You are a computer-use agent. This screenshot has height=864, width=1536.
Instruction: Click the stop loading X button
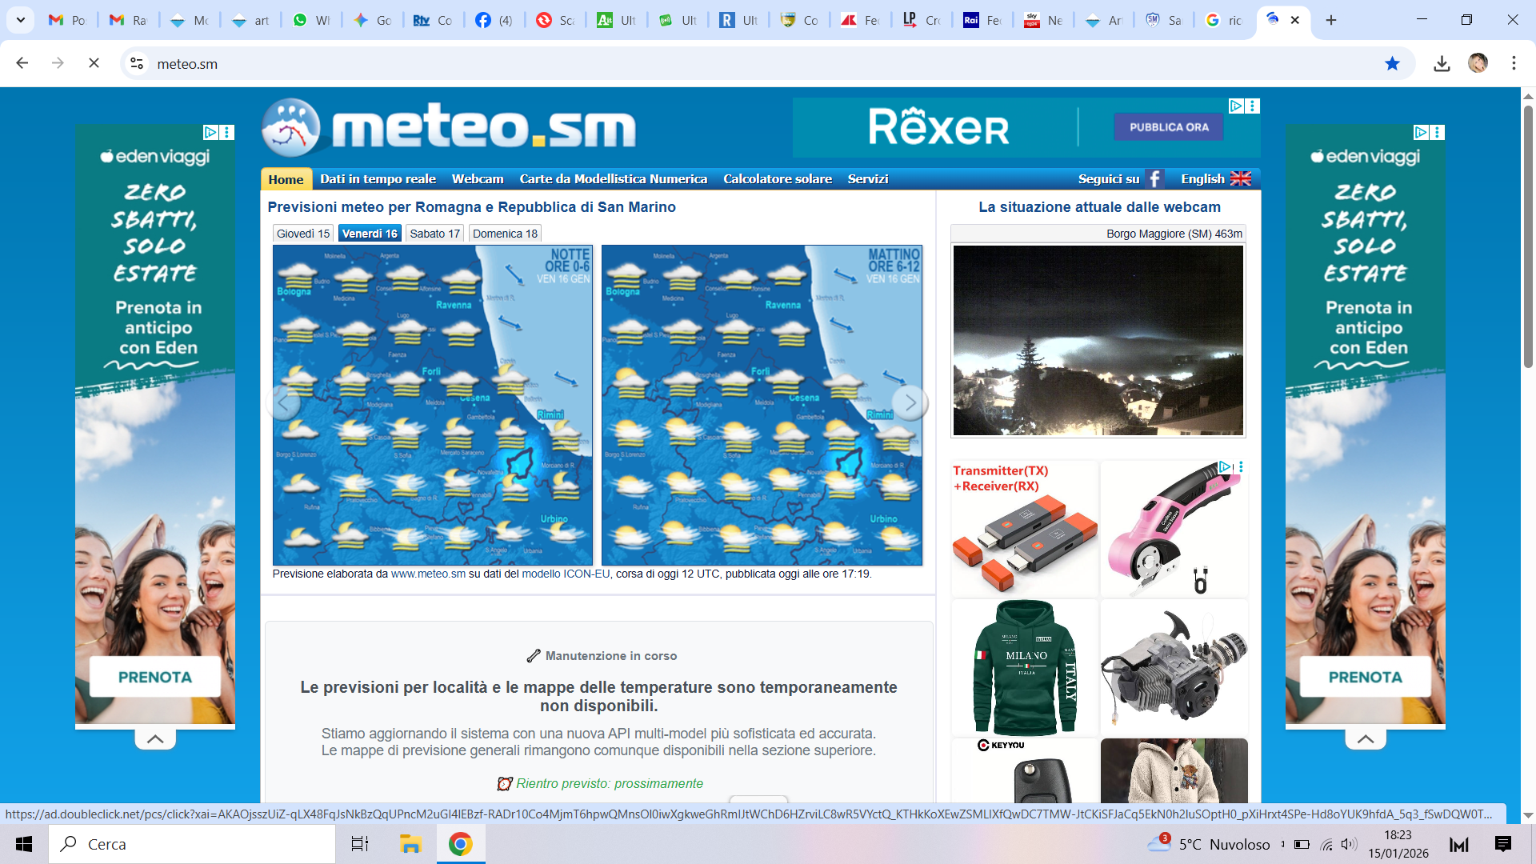pyautogui.click(x=94, y=64)
